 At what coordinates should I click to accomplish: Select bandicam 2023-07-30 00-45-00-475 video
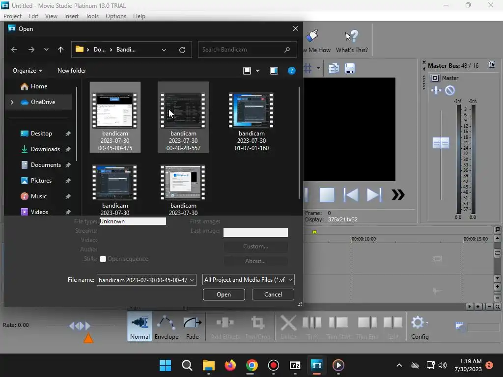tap(115, 117)
